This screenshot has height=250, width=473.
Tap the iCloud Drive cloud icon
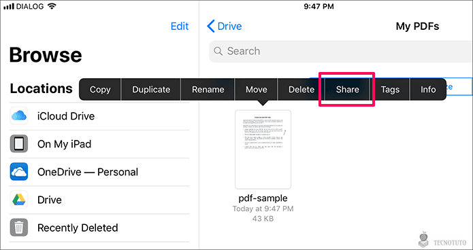[19, 115]
